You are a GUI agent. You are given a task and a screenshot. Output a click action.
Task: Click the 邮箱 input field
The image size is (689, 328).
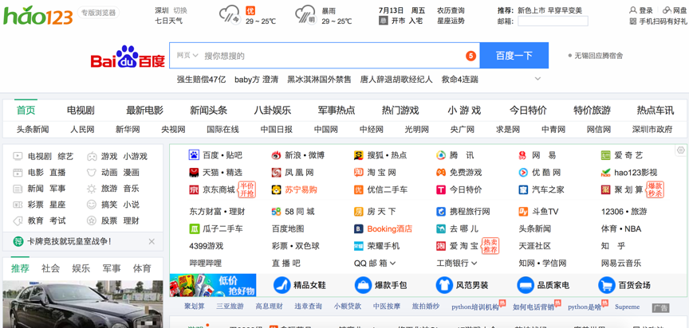click(553, 21)
